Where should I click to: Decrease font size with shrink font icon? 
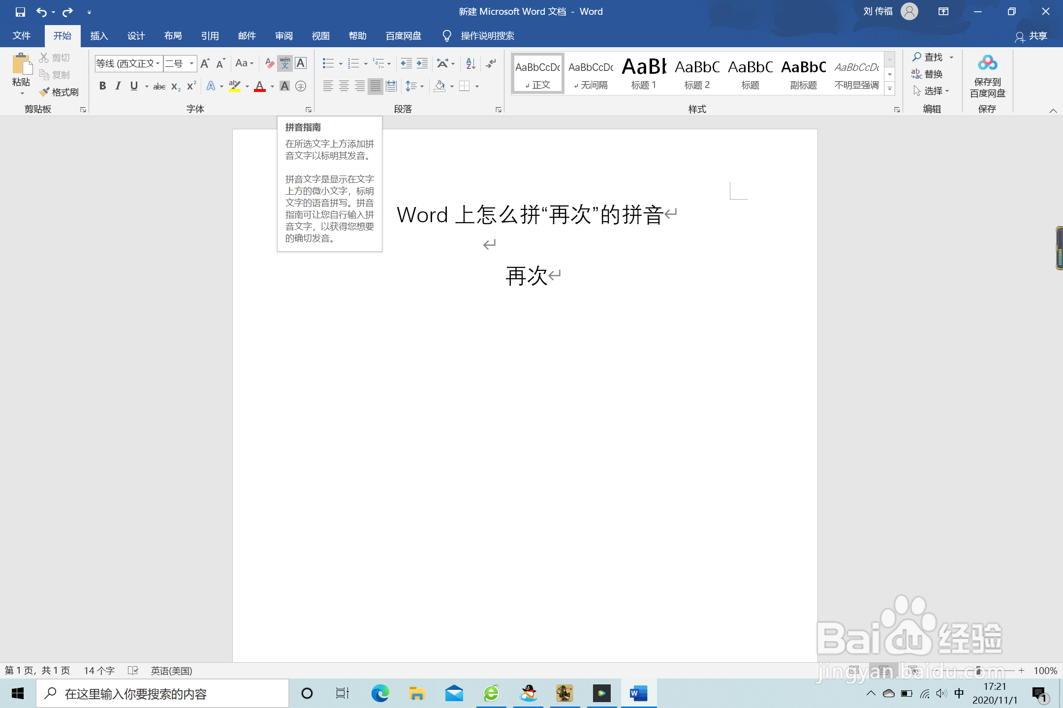tap(221, 63)
